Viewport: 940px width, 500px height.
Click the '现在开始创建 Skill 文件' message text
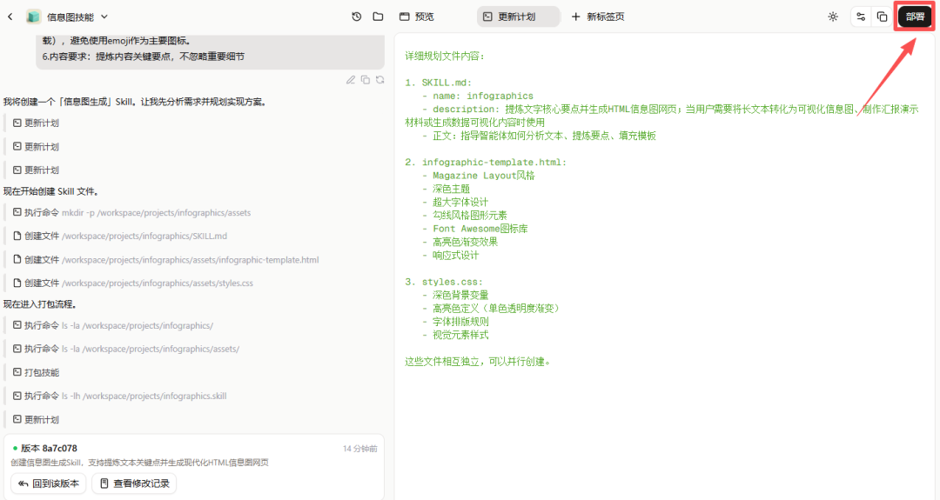[51, 191]
